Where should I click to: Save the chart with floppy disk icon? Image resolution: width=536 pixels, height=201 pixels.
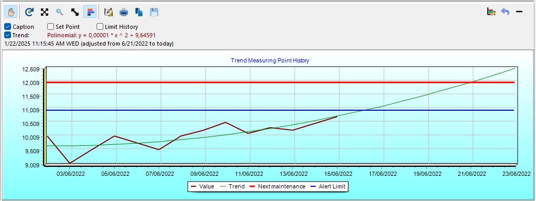tap(154, 12)
